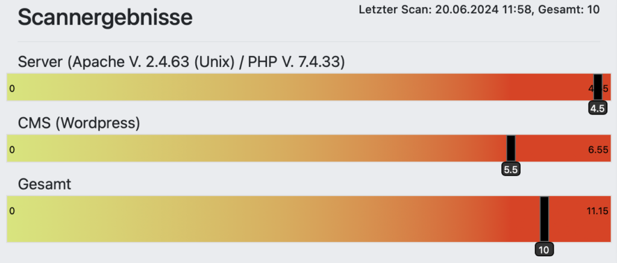Select the Server Apache/PHP version label

(x=181, y=62)
